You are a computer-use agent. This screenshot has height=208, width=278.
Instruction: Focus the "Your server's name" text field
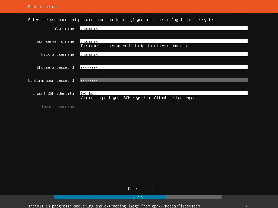tap(164, 41)
